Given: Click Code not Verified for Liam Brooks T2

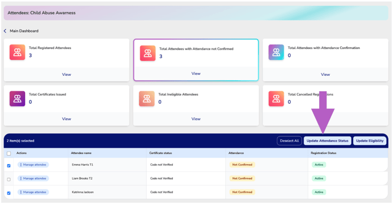Looking at the screenshot, I should [161, 178].
